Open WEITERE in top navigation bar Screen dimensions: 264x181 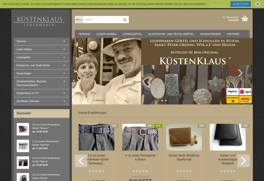click(x=233, y=34)
